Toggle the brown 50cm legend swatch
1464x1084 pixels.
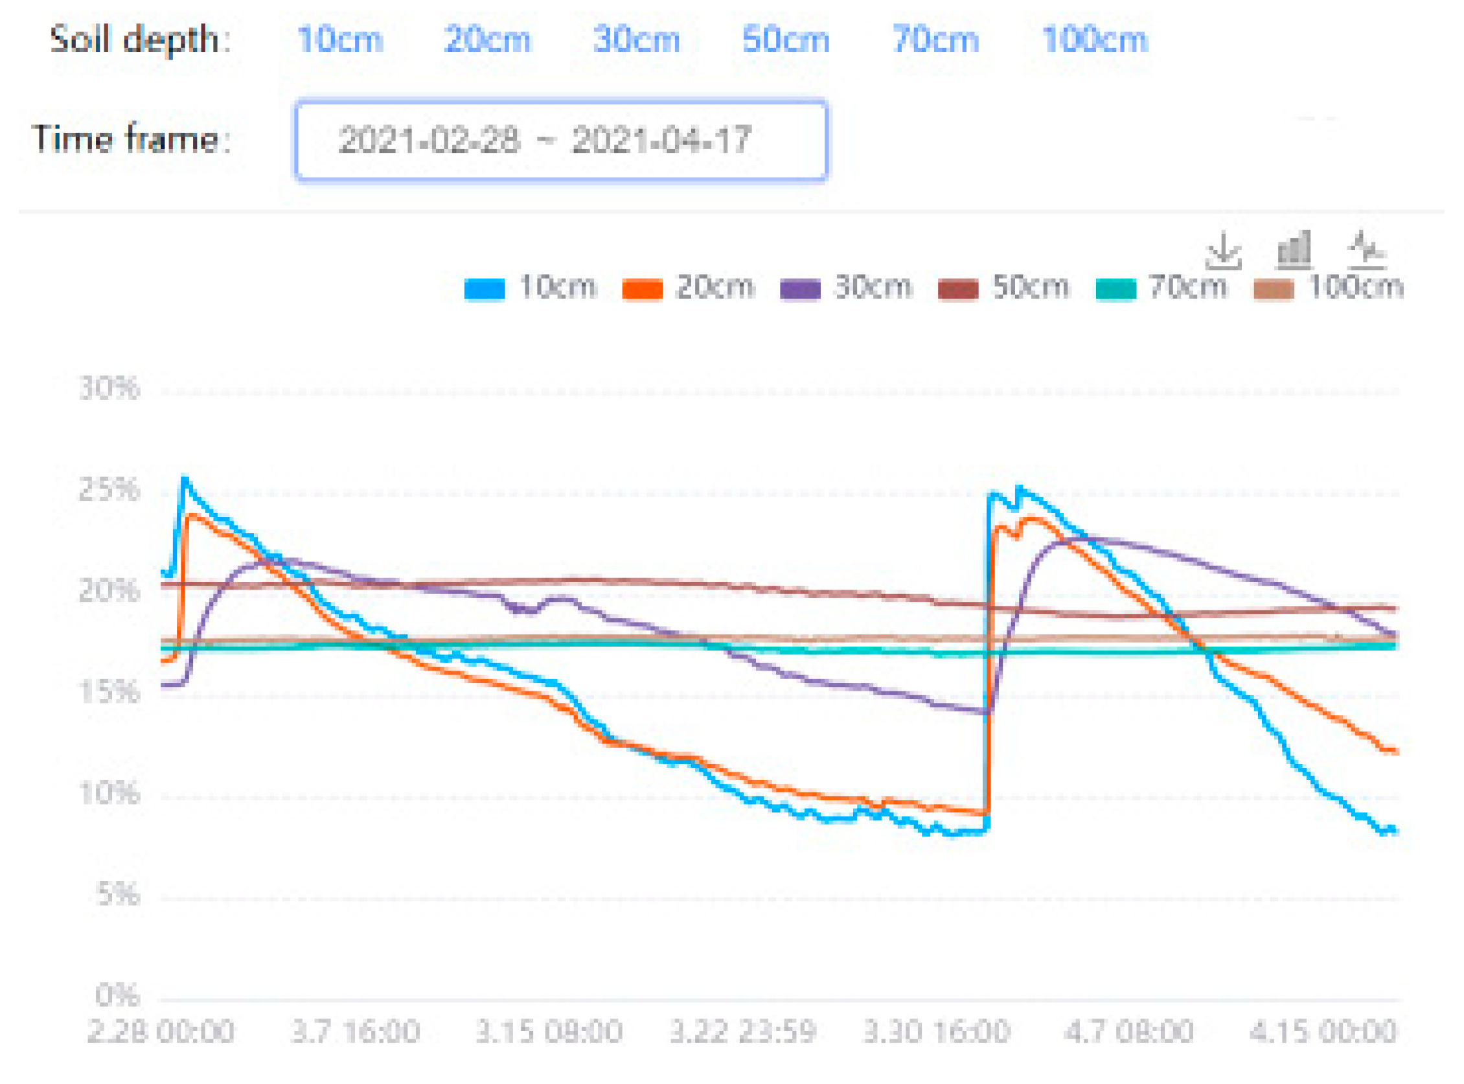957,289
